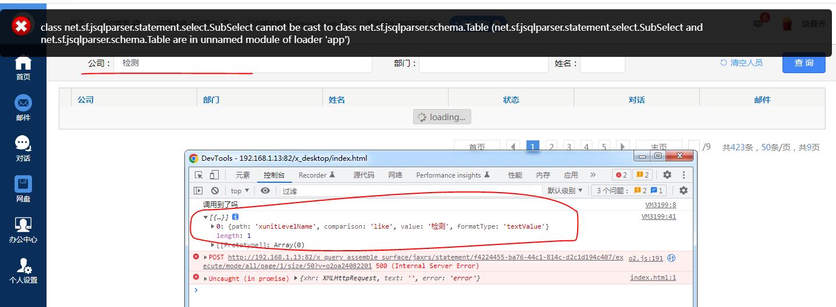Screen dimensions: 836x307
Task: Open DevTools settings gear in the tab bar
Action: [x=667, y=175]
